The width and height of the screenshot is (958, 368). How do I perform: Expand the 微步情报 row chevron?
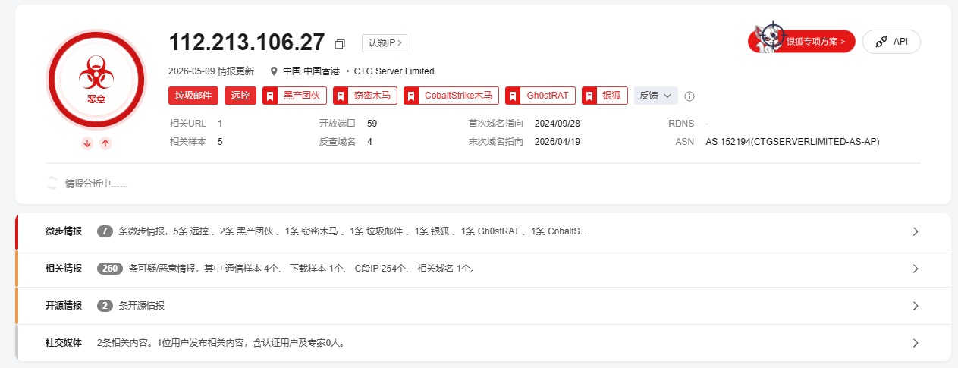[916, 231]
